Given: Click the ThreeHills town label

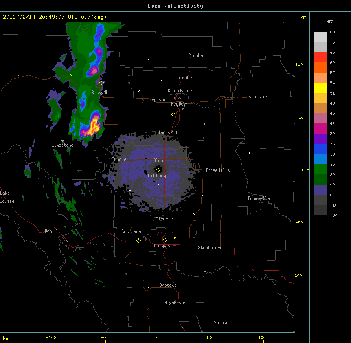Looking at the screenshot, I should click(x=217, y=170).
